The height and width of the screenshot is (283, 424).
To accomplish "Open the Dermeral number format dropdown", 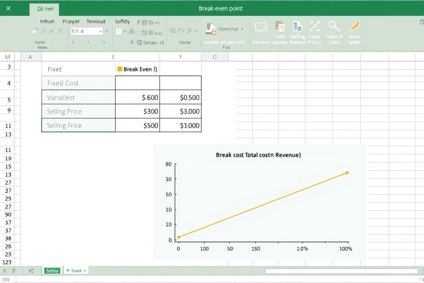I will click(x=229, y=29).
